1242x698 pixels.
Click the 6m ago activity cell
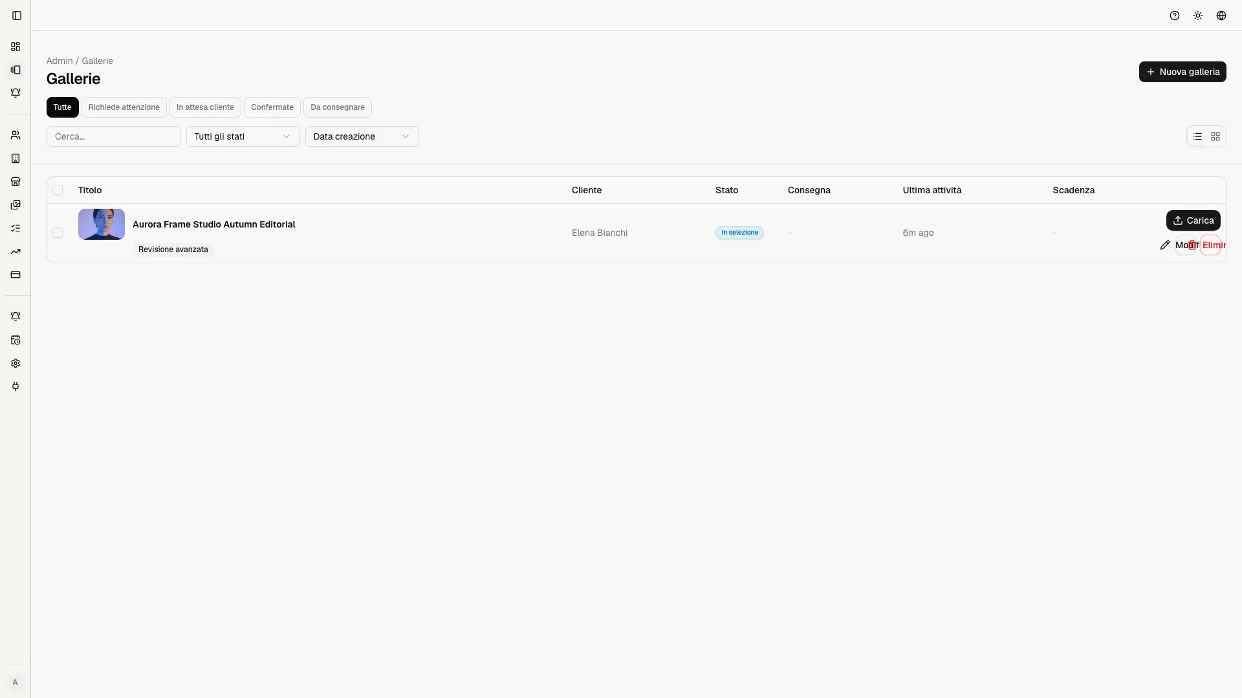[x=918, y=233]
